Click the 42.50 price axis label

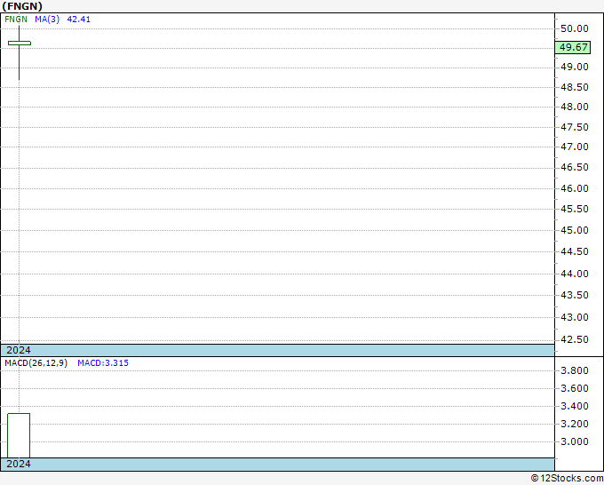[x=575, y=340]
